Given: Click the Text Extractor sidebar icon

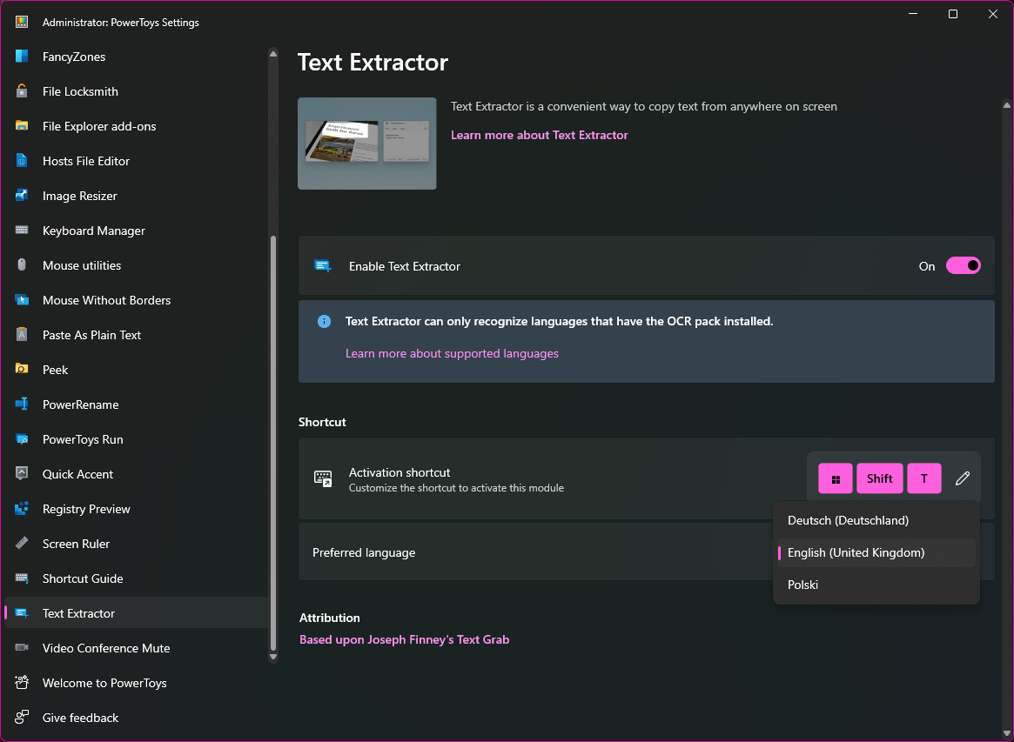Looking at the screenshot, I should [22, 612].
